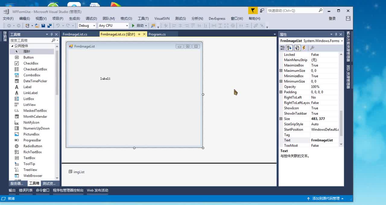Expand the Size property
The height and width of the screenshot is (205, 386).
(281, 119)
